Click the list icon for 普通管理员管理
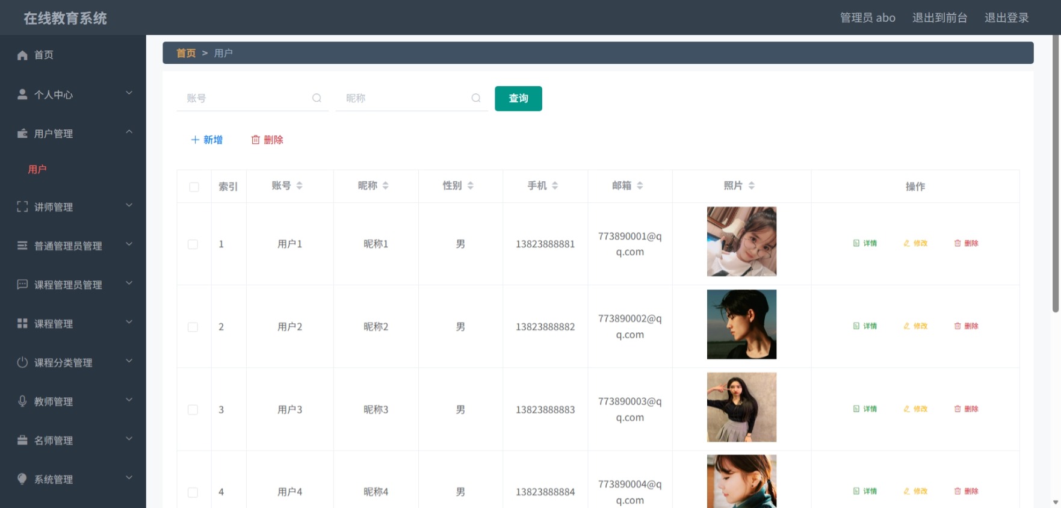 (x=22, y=246)
